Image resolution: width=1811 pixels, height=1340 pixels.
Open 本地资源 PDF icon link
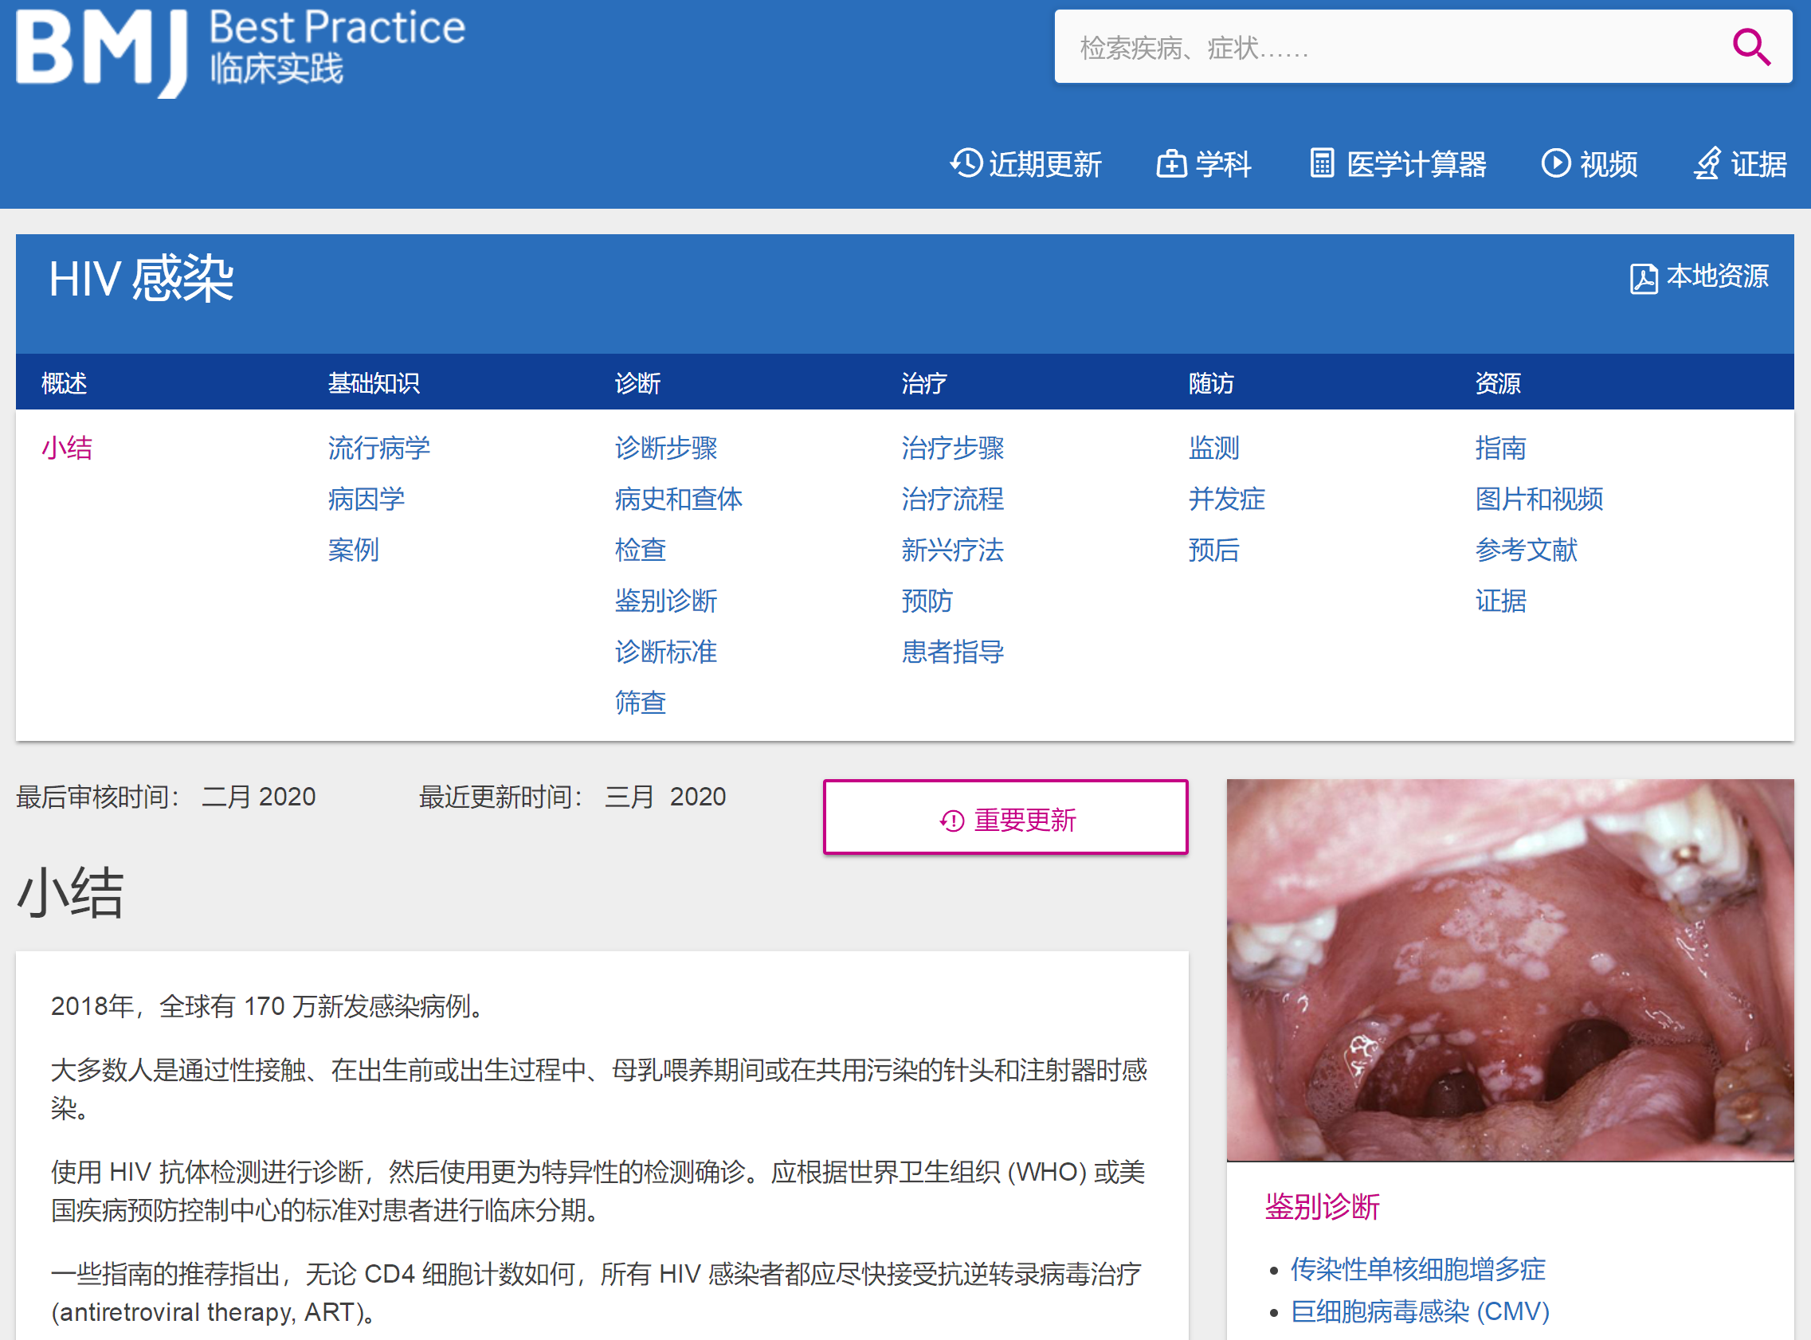coord(1643,278)
